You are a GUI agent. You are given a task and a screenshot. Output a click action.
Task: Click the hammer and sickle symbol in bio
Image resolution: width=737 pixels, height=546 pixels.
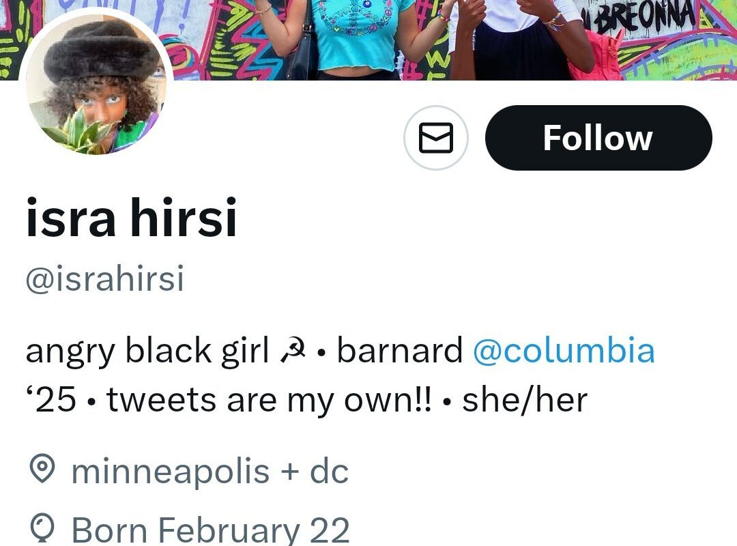(x=293, y=351)
